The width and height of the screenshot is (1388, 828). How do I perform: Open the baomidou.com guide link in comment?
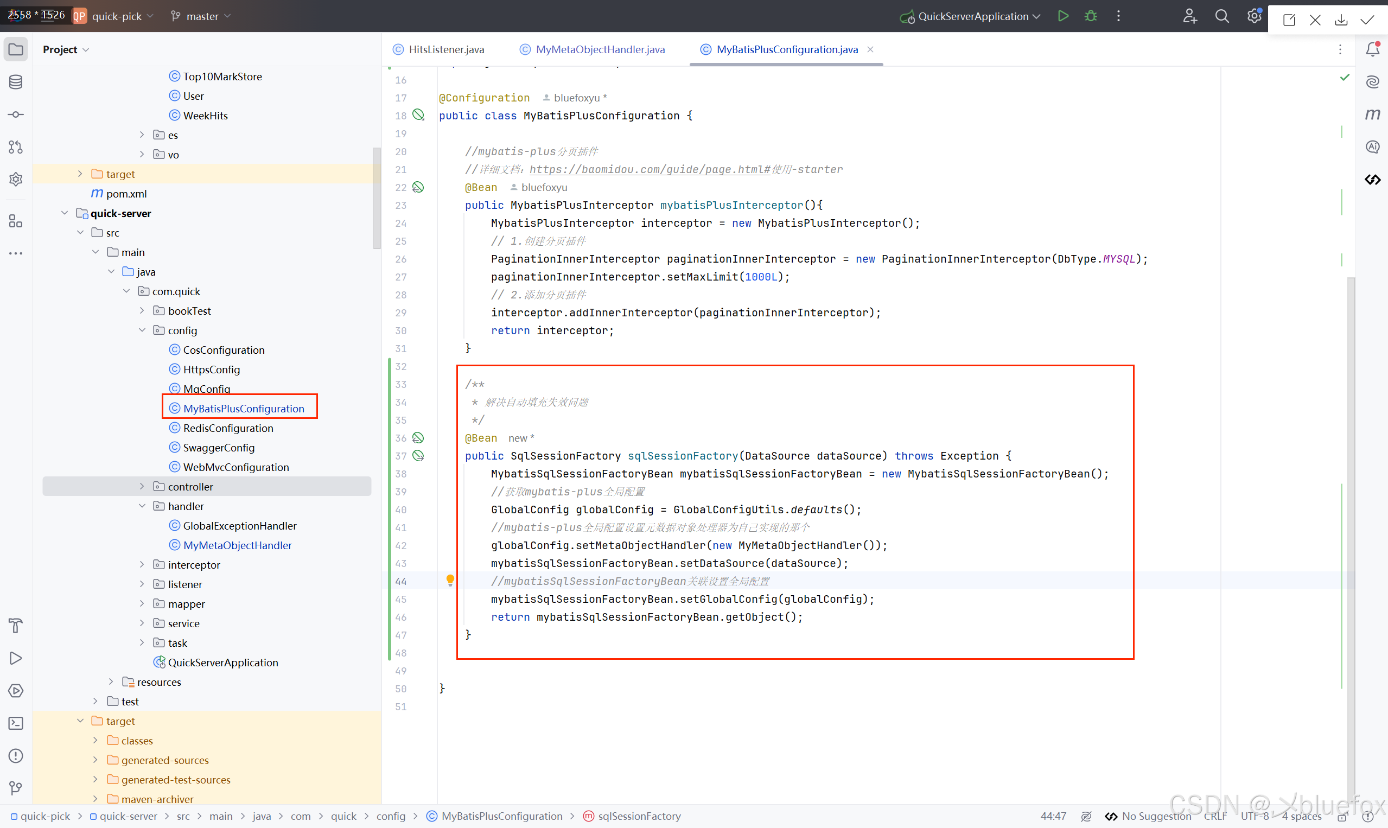[x=650, y=170]
